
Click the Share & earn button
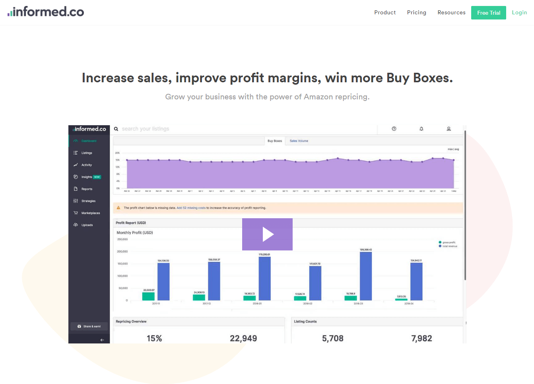click(x=89, y=326)
